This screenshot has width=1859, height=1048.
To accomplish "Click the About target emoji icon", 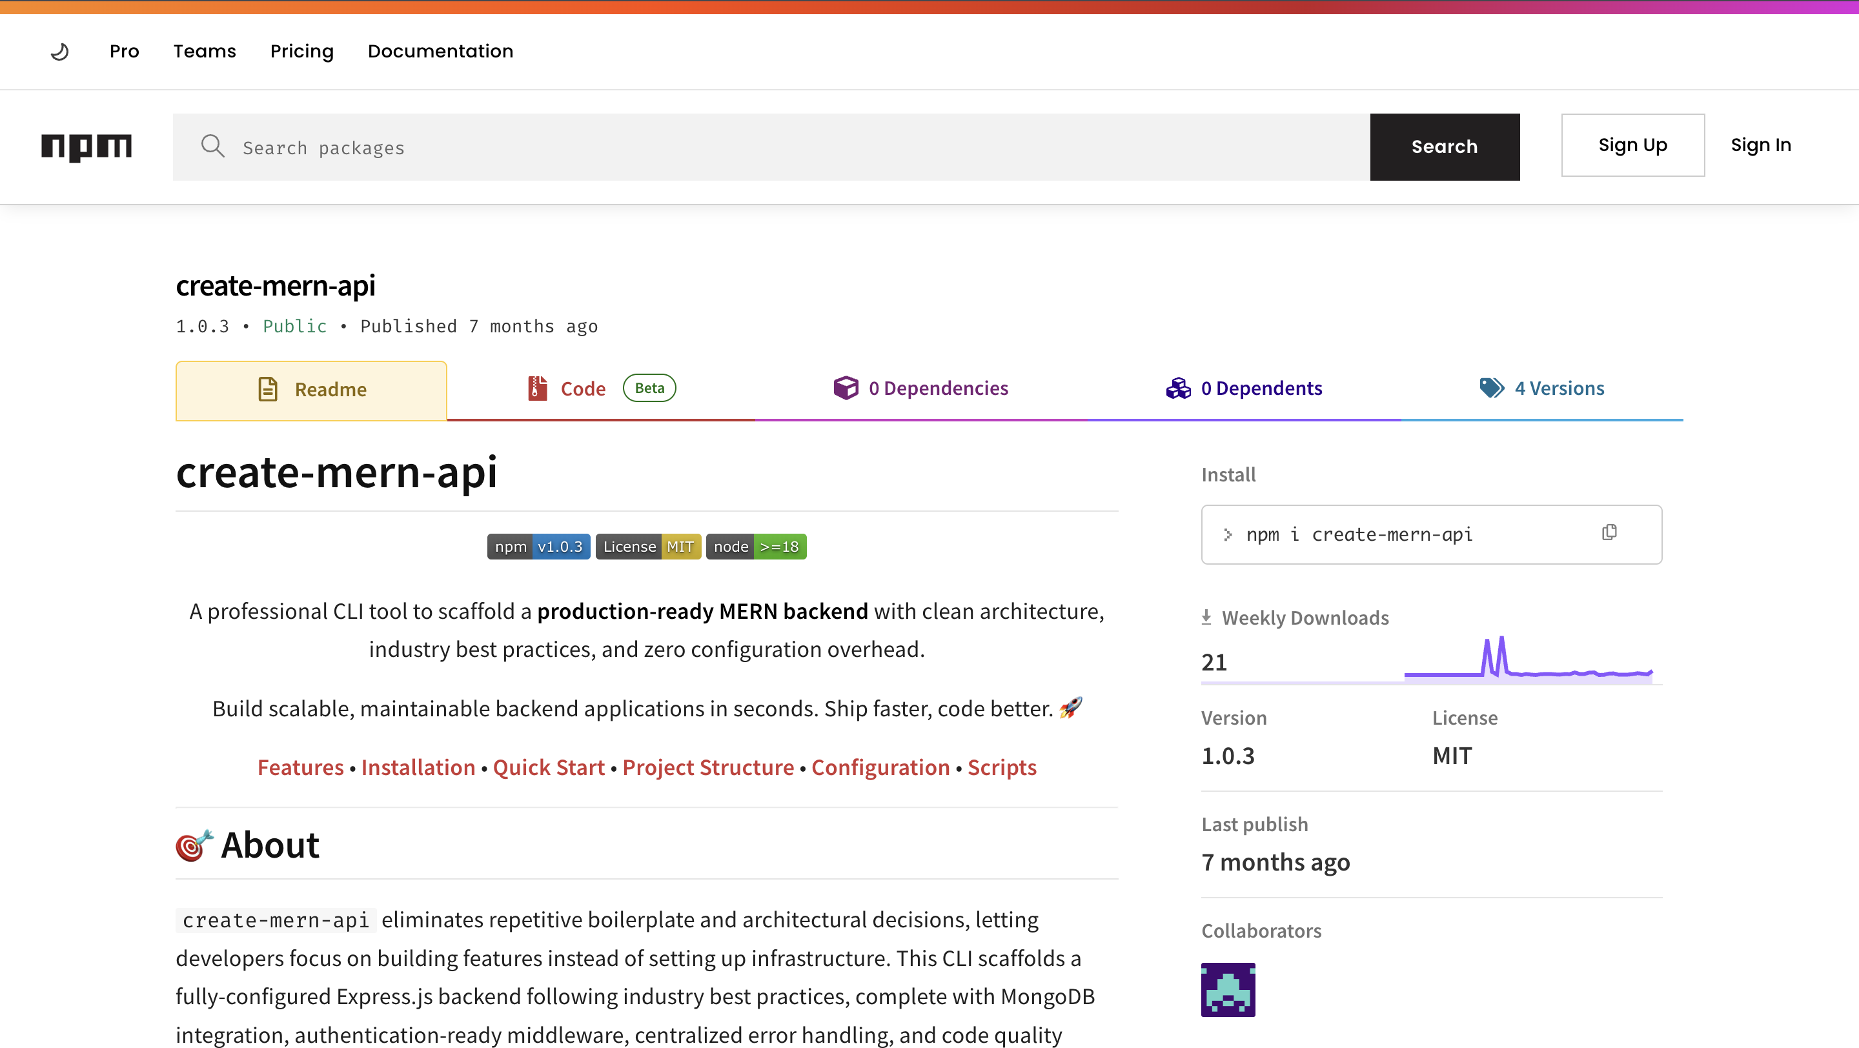I will point(194,845).
